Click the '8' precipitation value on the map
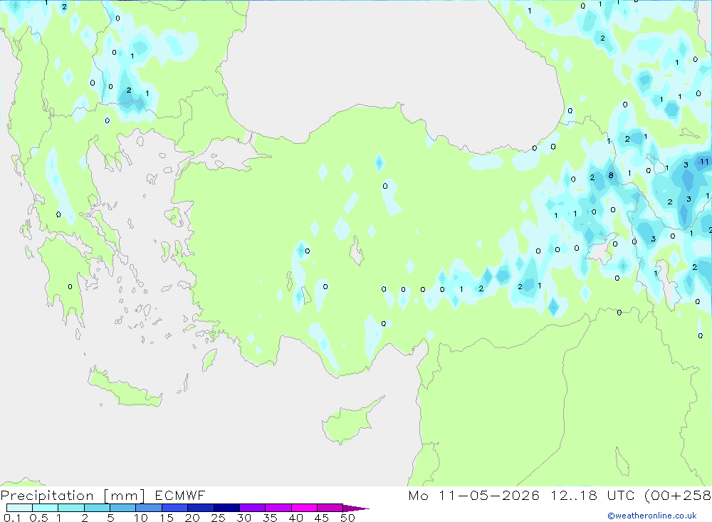The image size is (712, 522). point(611,175)
